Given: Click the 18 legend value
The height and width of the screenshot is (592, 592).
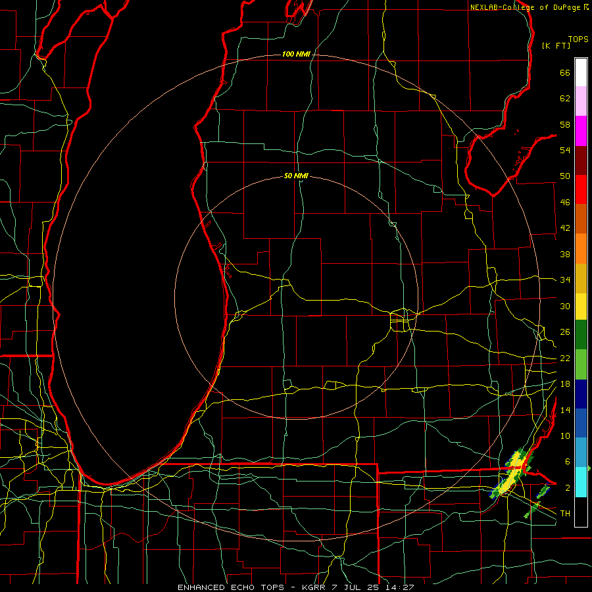Looking at the screenshot, I should [x=565, y=384].
